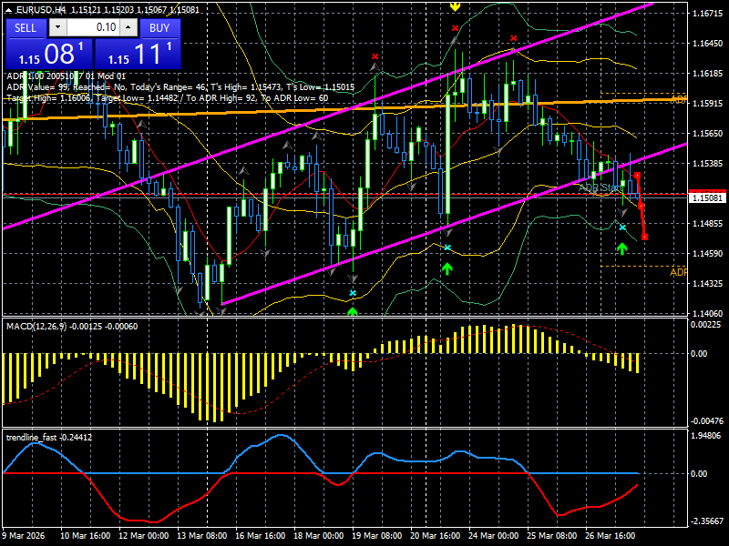Click the SELL button in one-click trading panel
The width and height of the screenshot is (729, 546).
click(26, 28)
